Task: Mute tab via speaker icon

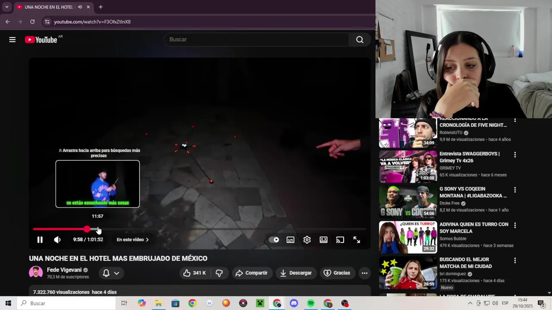Action: click(80, 7)
